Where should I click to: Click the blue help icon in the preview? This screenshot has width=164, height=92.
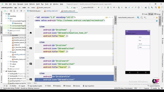[157, 21]
